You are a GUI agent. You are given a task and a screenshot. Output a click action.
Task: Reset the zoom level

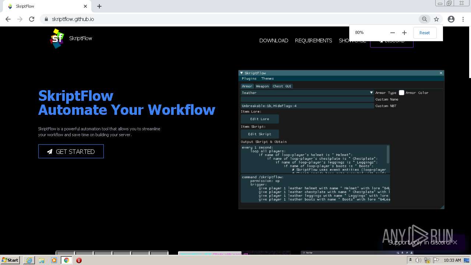tap(425, 33)
